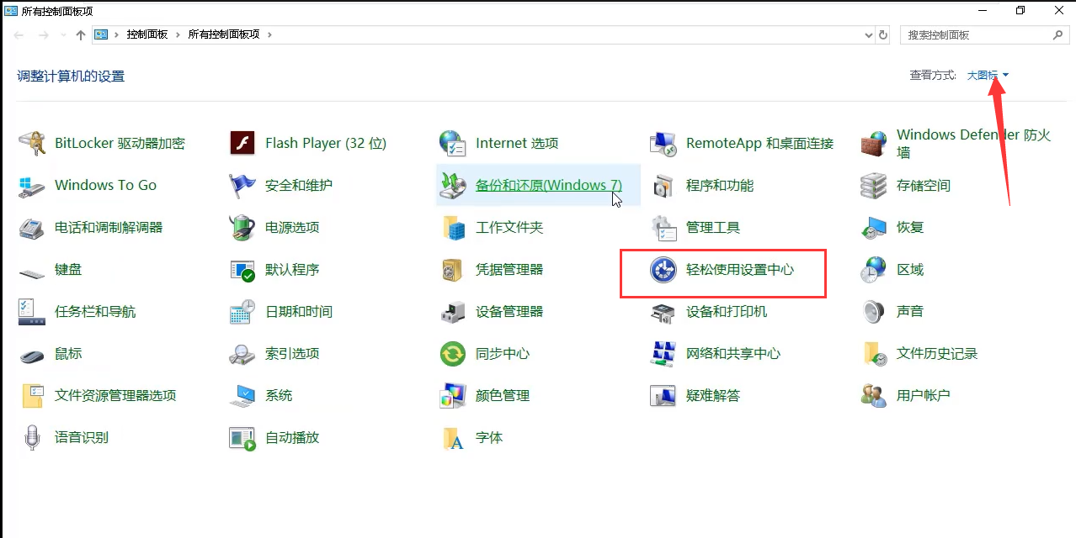Screen dimensions: 1076x538
Task: Open the address bar history dropdown
Action: pos(871,34)
